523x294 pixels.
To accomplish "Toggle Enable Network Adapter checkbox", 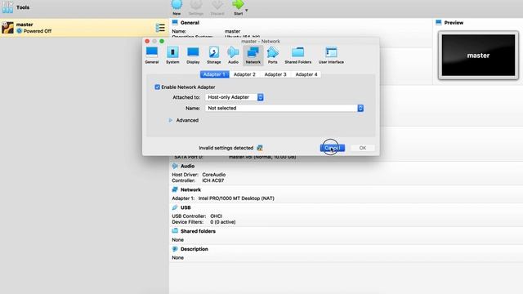I will pyautogui.click(x=158, y=87).
